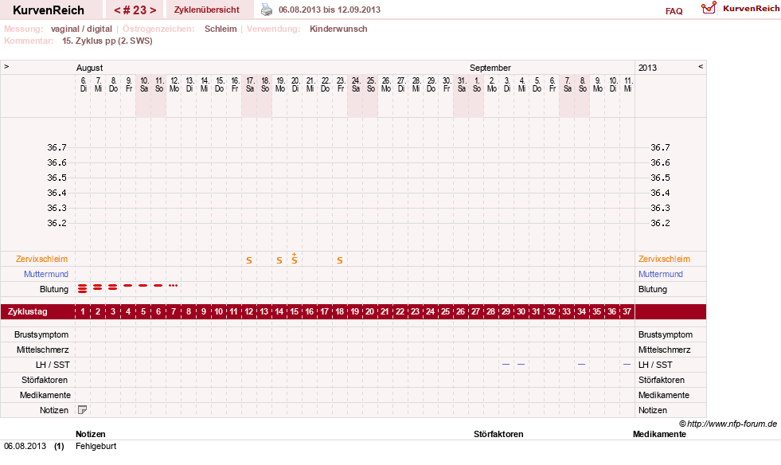
Task: Click the light bleeding dash on cycle day 4
Action: 128,286
